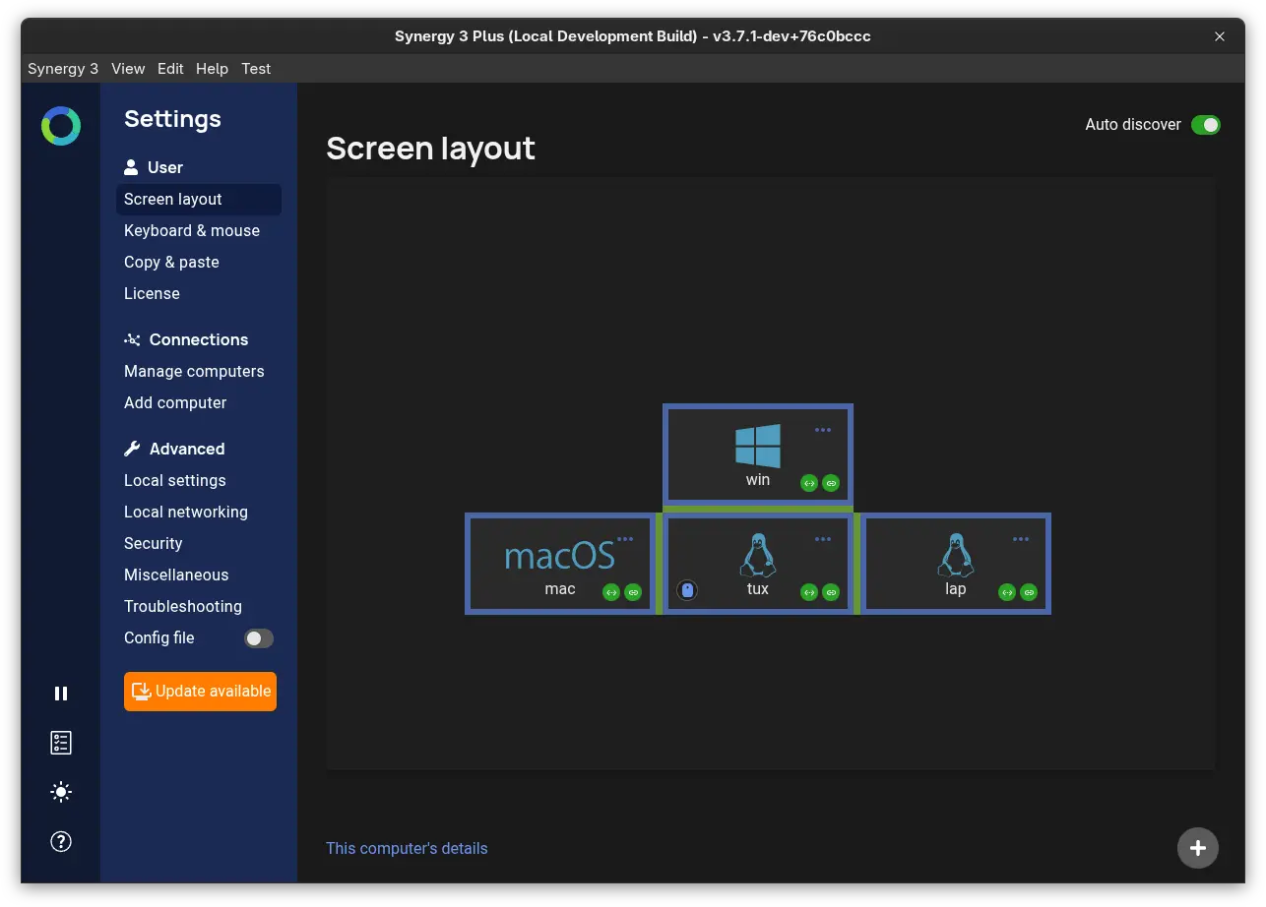Disable the Auto discover switch

pyautogui.click(x=1206, y=125)
